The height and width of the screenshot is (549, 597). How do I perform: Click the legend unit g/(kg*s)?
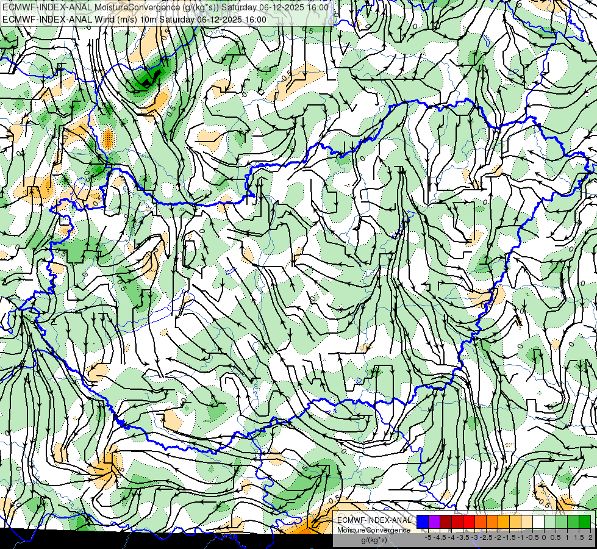[x=374, y=540]
